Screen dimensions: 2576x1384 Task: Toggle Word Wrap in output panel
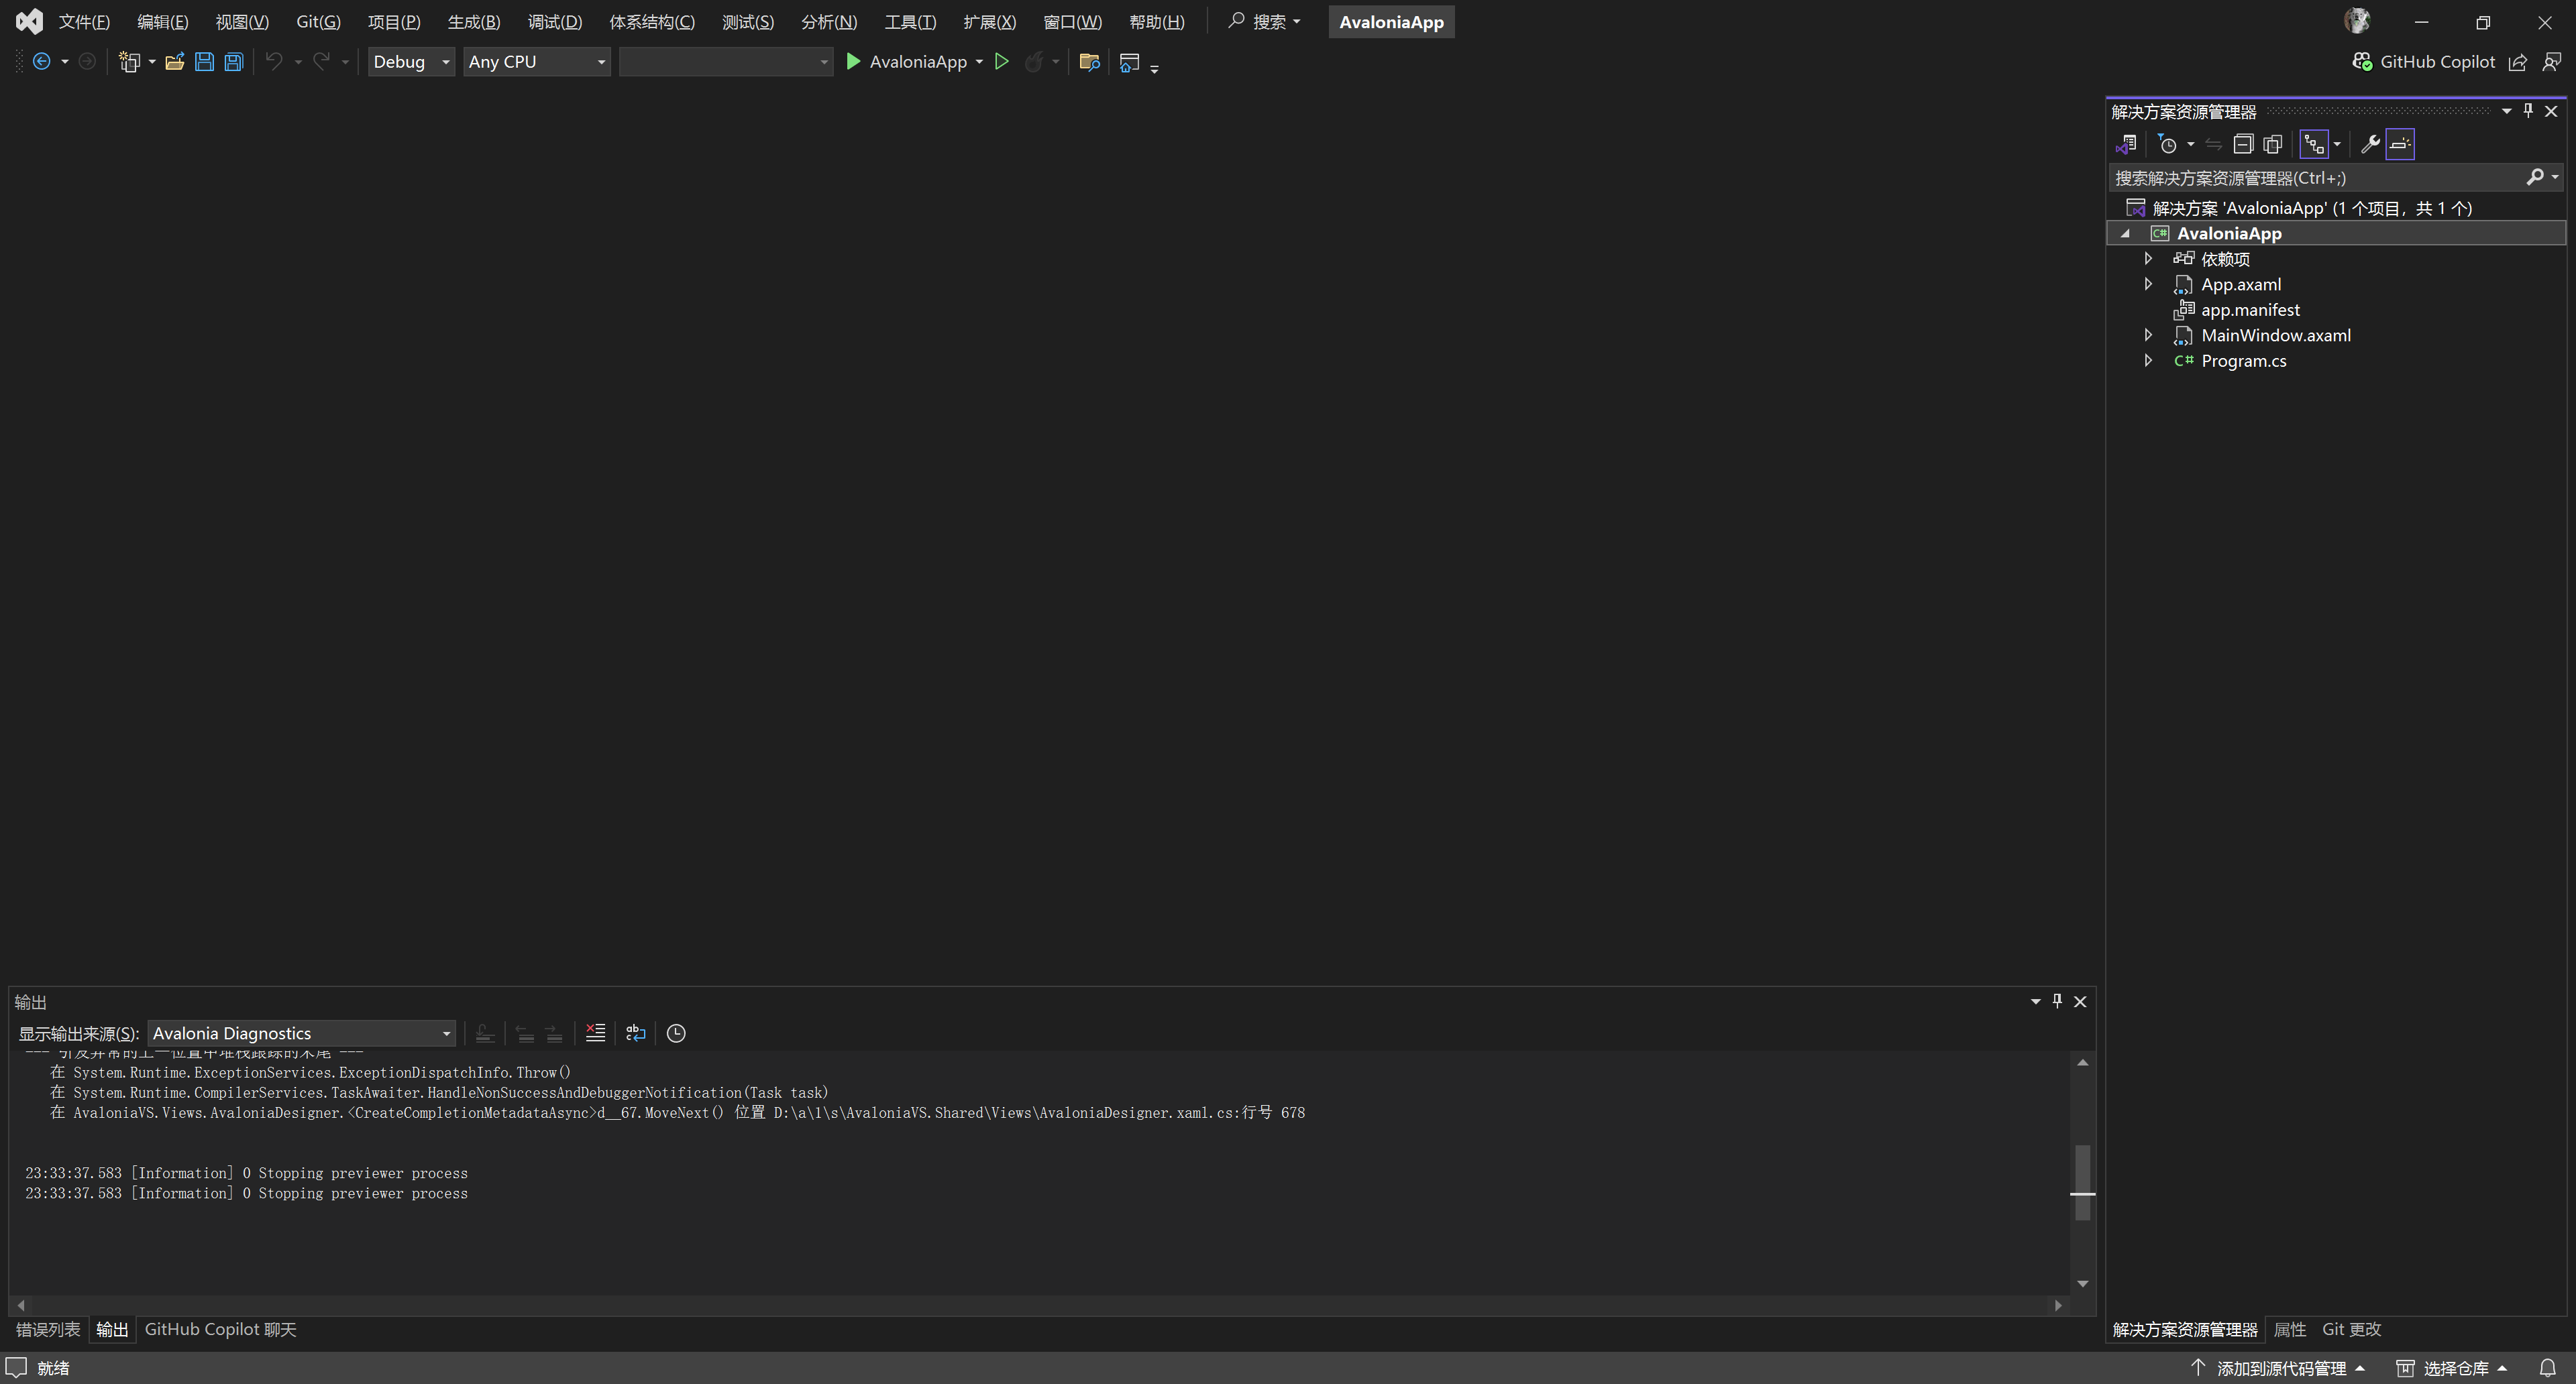(635, 1033)
